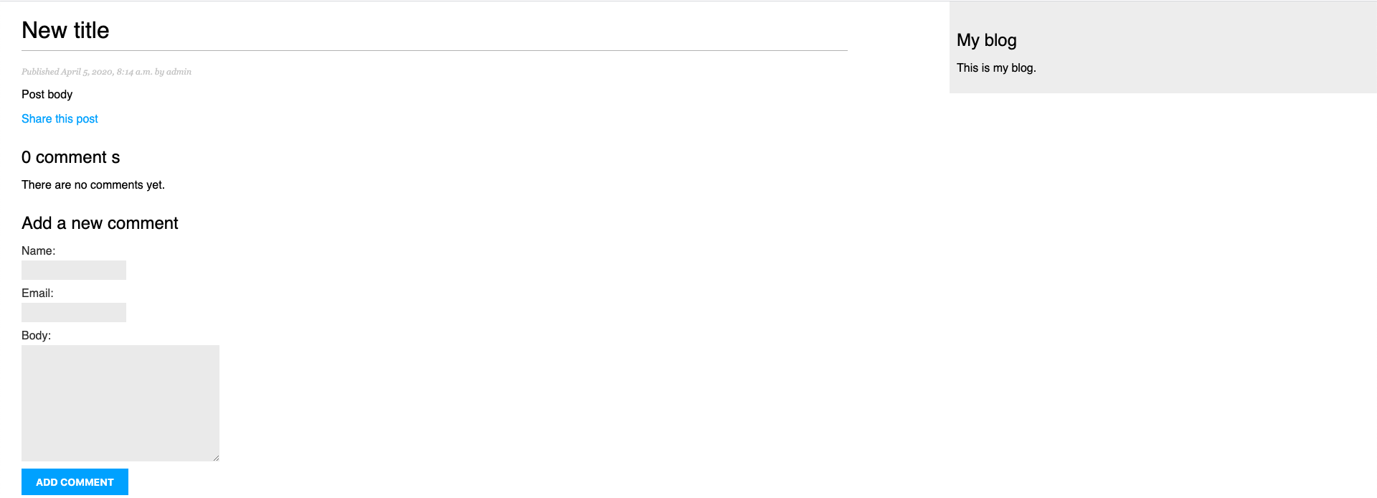Click the 0 comments heading
Screen dimensions: 1377x498
pos(70,158)
